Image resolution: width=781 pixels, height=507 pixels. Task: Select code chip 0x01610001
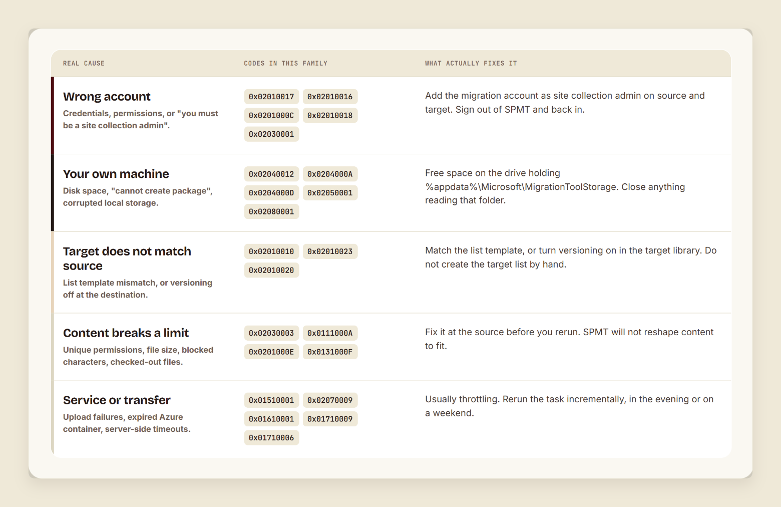coord(271,419)
